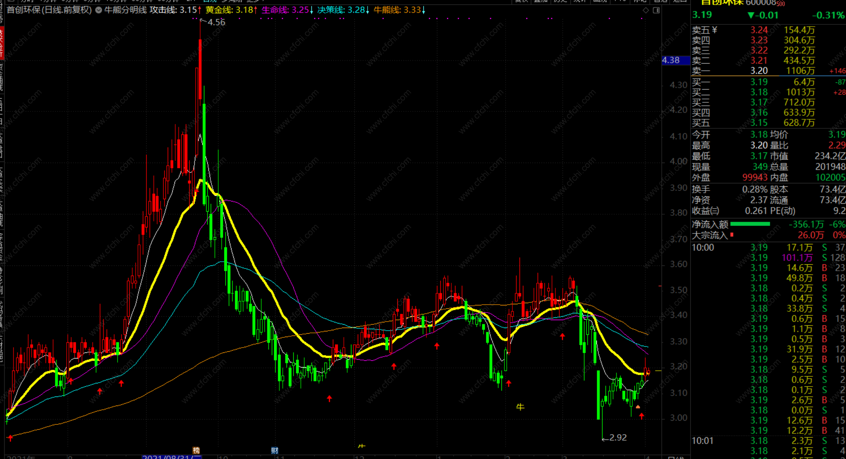Click the ¥ icon next to 卖五
This screenshot has width=846, height=459.
[x=715, y=30]
